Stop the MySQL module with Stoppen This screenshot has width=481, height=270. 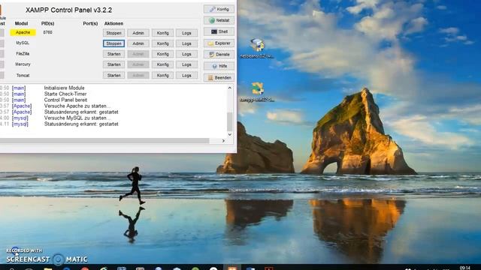pos(113,43)
